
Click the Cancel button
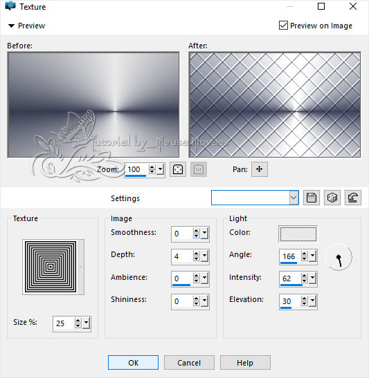[x=189, y=363]
